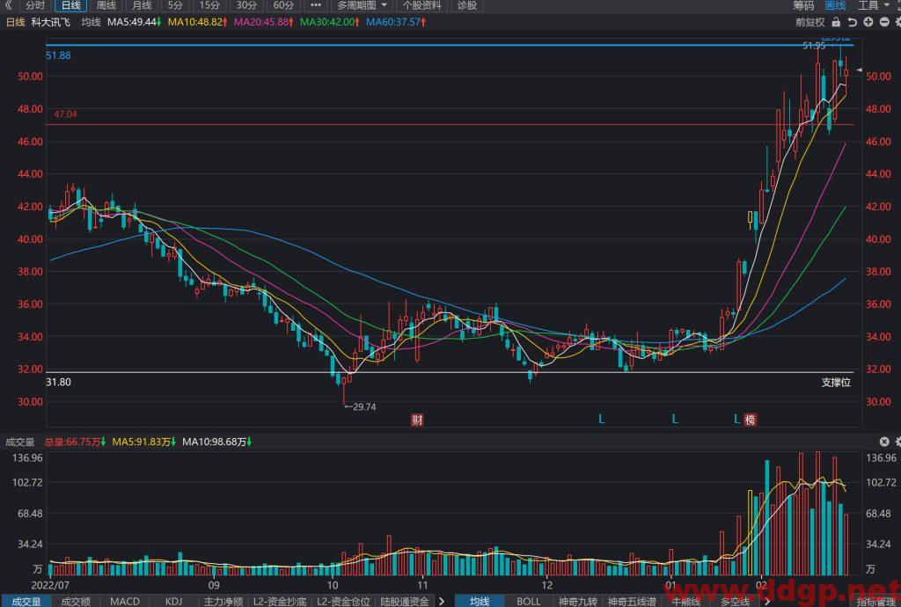Image resolution: width=901 pixels, height=607 pixels.
Task: Click the L marker near month 12
Action: pos(602,420)
